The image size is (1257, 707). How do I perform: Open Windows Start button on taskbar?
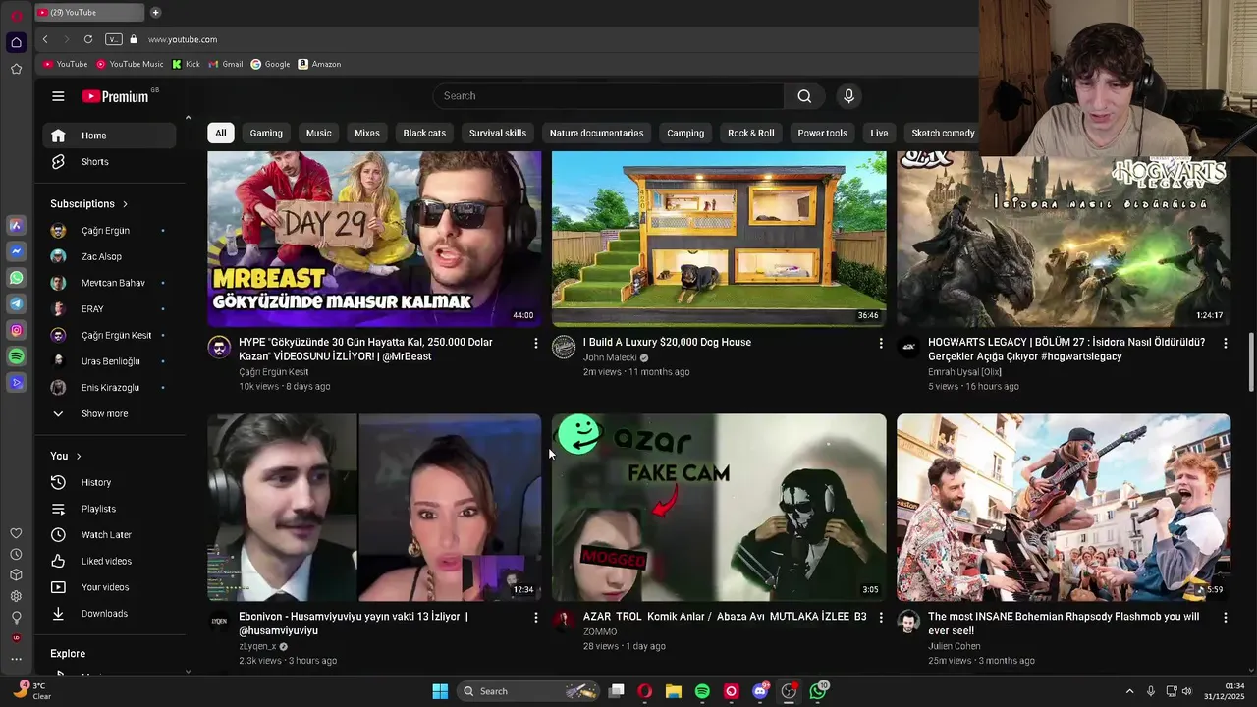coord(440,691)
